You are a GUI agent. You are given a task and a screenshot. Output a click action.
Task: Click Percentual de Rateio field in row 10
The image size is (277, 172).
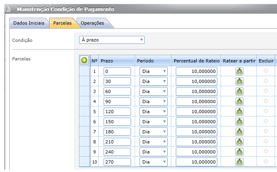click(x=196, y=162)
